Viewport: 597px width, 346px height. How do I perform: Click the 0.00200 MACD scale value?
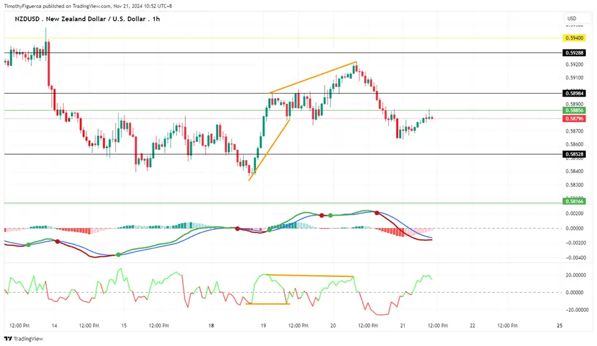574,214
